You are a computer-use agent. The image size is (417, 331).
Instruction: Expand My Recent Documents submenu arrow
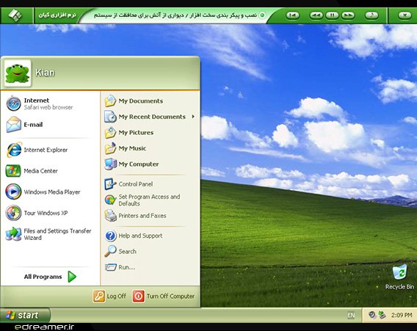(193, 117)
